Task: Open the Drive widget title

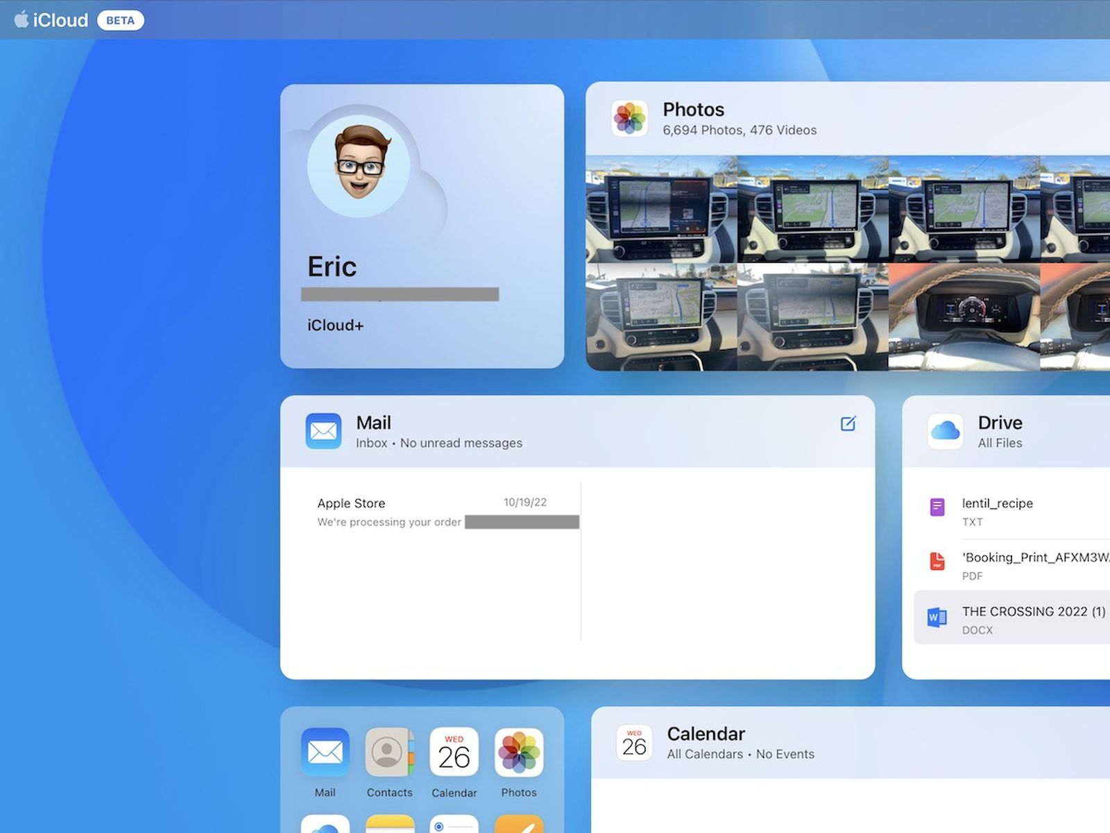Action: click(1000, 423)
